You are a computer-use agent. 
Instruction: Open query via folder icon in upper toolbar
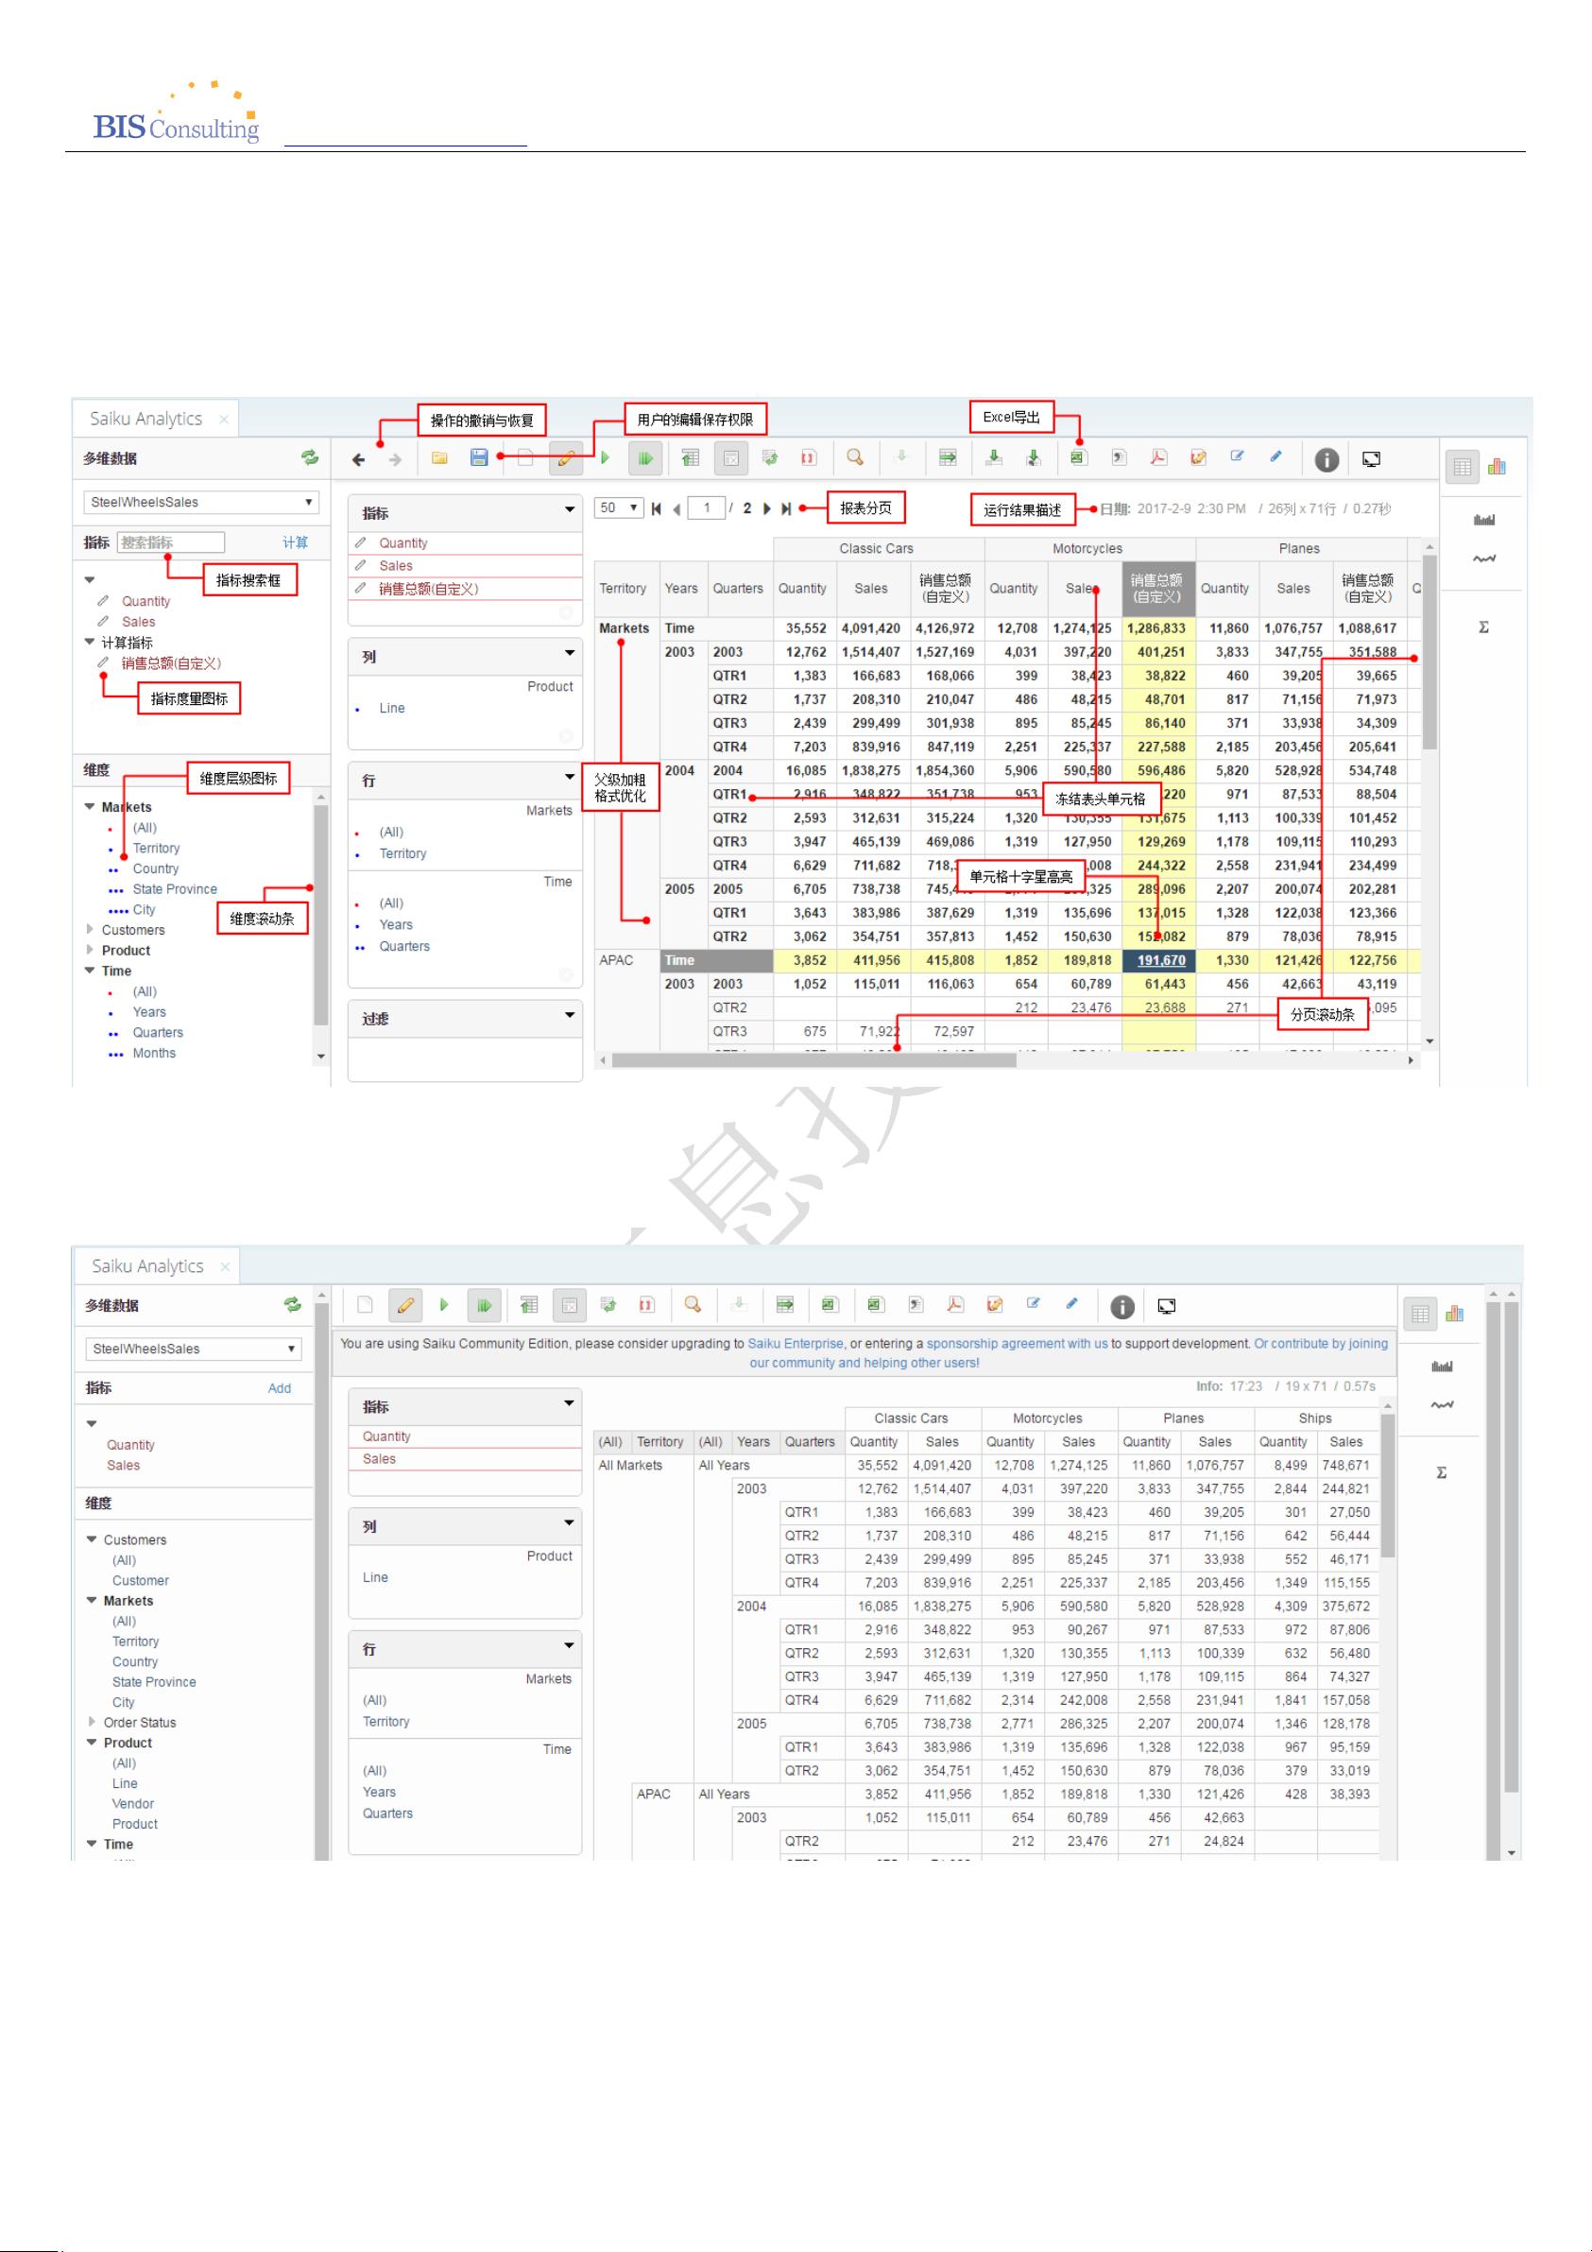[439, 458]
